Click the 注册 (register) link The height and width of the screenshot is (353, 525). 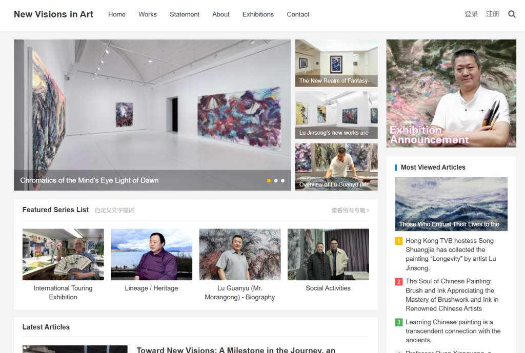pyautogui.click(x=493, y=14)
